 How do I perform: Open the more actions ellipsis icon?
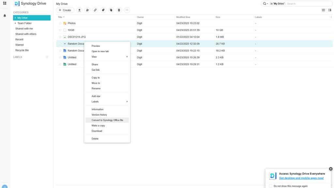click(x=127, y=10)
